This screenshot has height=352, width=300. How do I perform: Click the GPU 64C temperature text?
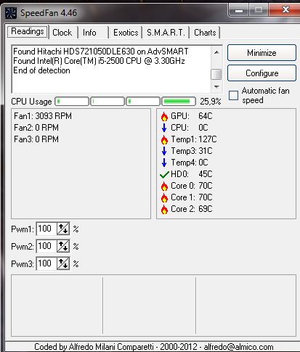tap(192, 116)
